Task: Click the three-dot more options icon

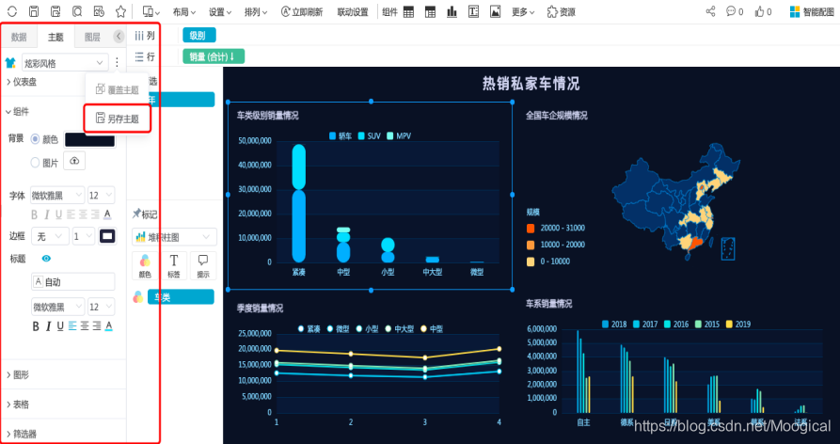Action: click(x=117, y=63)
